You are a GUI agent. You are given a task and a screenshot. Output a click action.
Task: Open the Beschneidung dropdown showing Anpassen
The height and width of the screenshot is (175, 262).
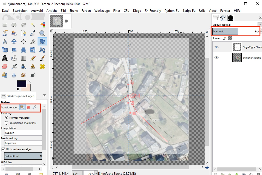click(x=23, y=143)
